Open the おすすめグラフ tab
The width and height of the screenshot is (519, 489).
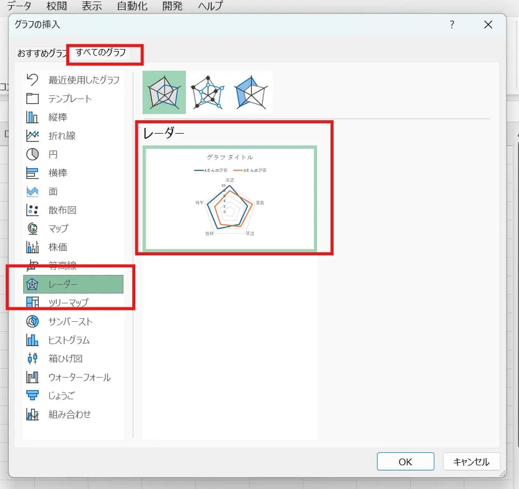[42, 53]
